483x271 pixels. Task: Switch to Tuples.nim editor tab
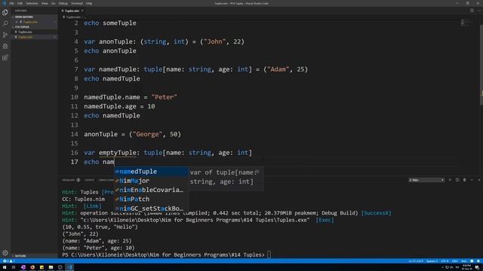coord(72,11)
